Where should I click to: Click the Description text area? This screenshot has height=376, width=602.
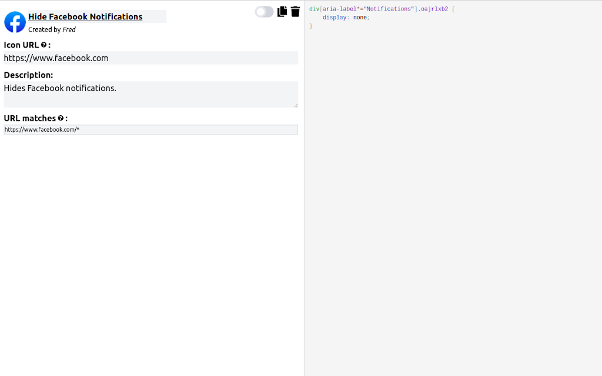click(x=151, y=95)
